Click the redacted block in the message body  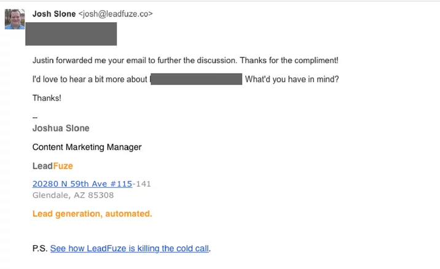click(196, 79)
